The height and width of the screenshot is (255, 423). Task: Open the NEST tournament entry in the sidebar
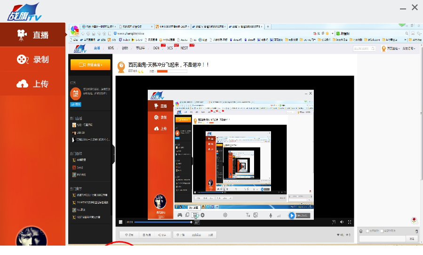pyautogui.click(x=86, y=217)
